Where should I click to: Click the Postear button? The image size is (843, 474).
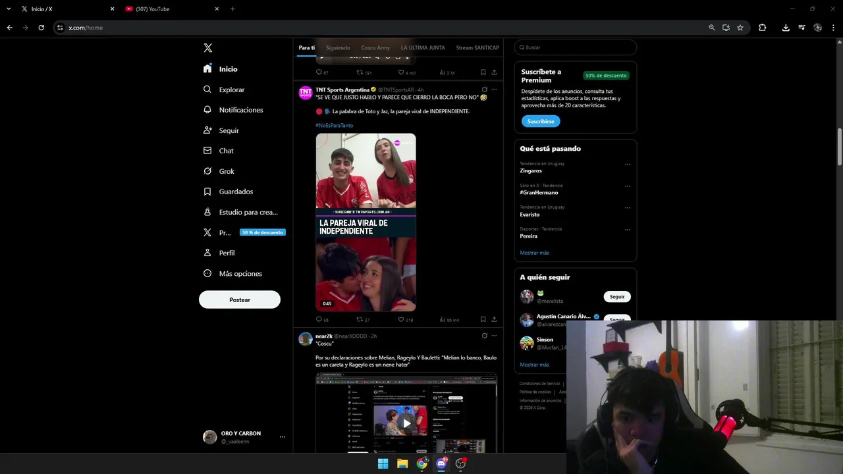[240, 300]
